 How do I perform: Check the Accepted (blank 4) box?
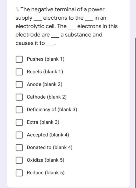tap(19, 135)
